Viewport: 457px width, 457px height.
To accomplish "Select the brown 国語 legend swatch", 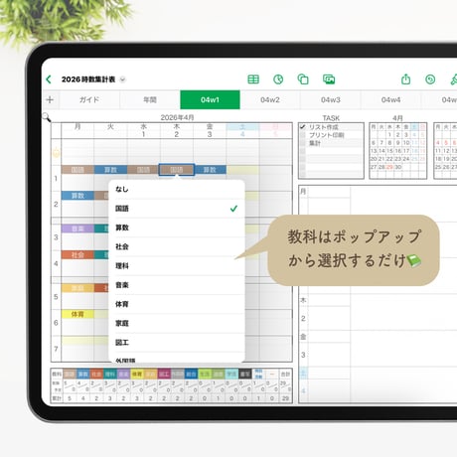I will (x=70, y=375).
